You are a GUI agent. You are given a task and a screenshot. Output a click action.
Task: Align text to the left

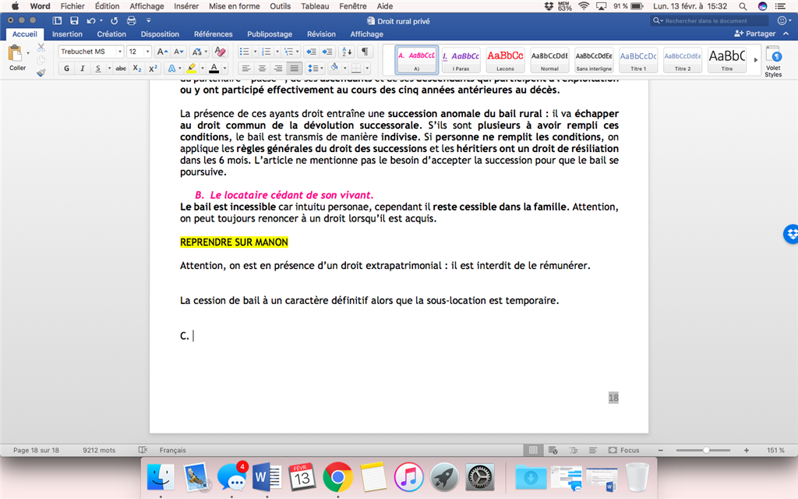(245, 69)
